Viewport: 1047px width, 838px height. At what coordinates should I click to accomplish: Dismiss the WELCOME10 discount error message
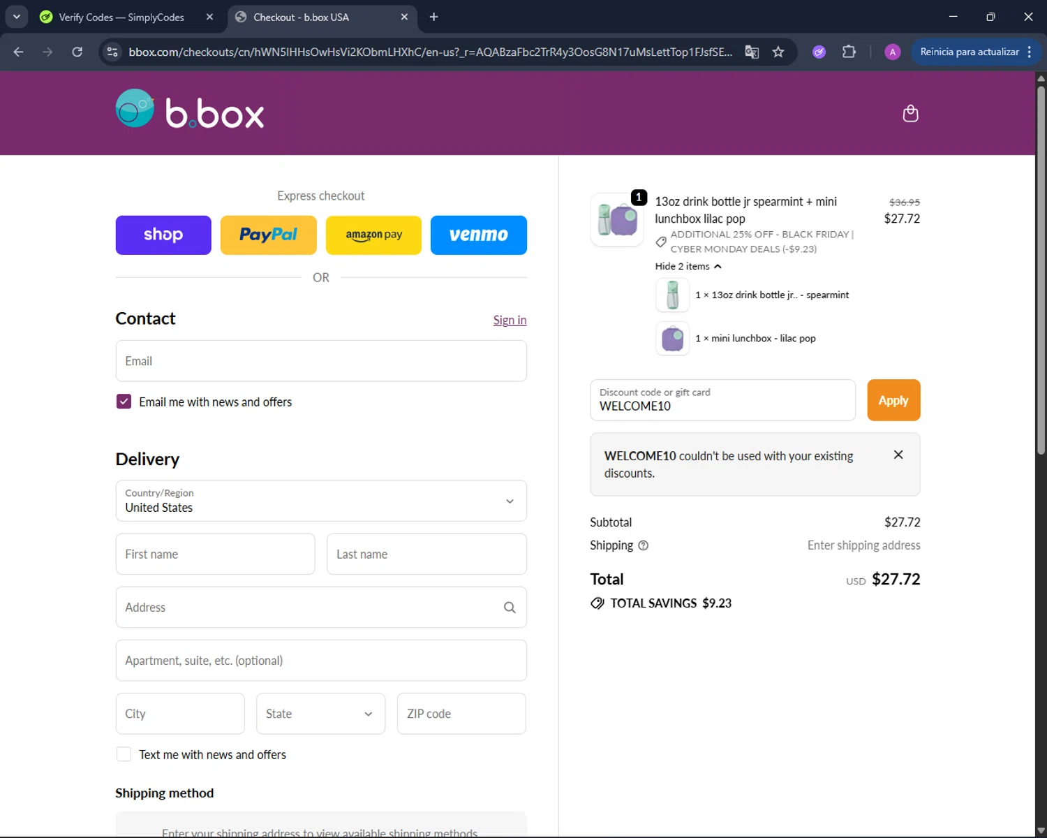898,455
